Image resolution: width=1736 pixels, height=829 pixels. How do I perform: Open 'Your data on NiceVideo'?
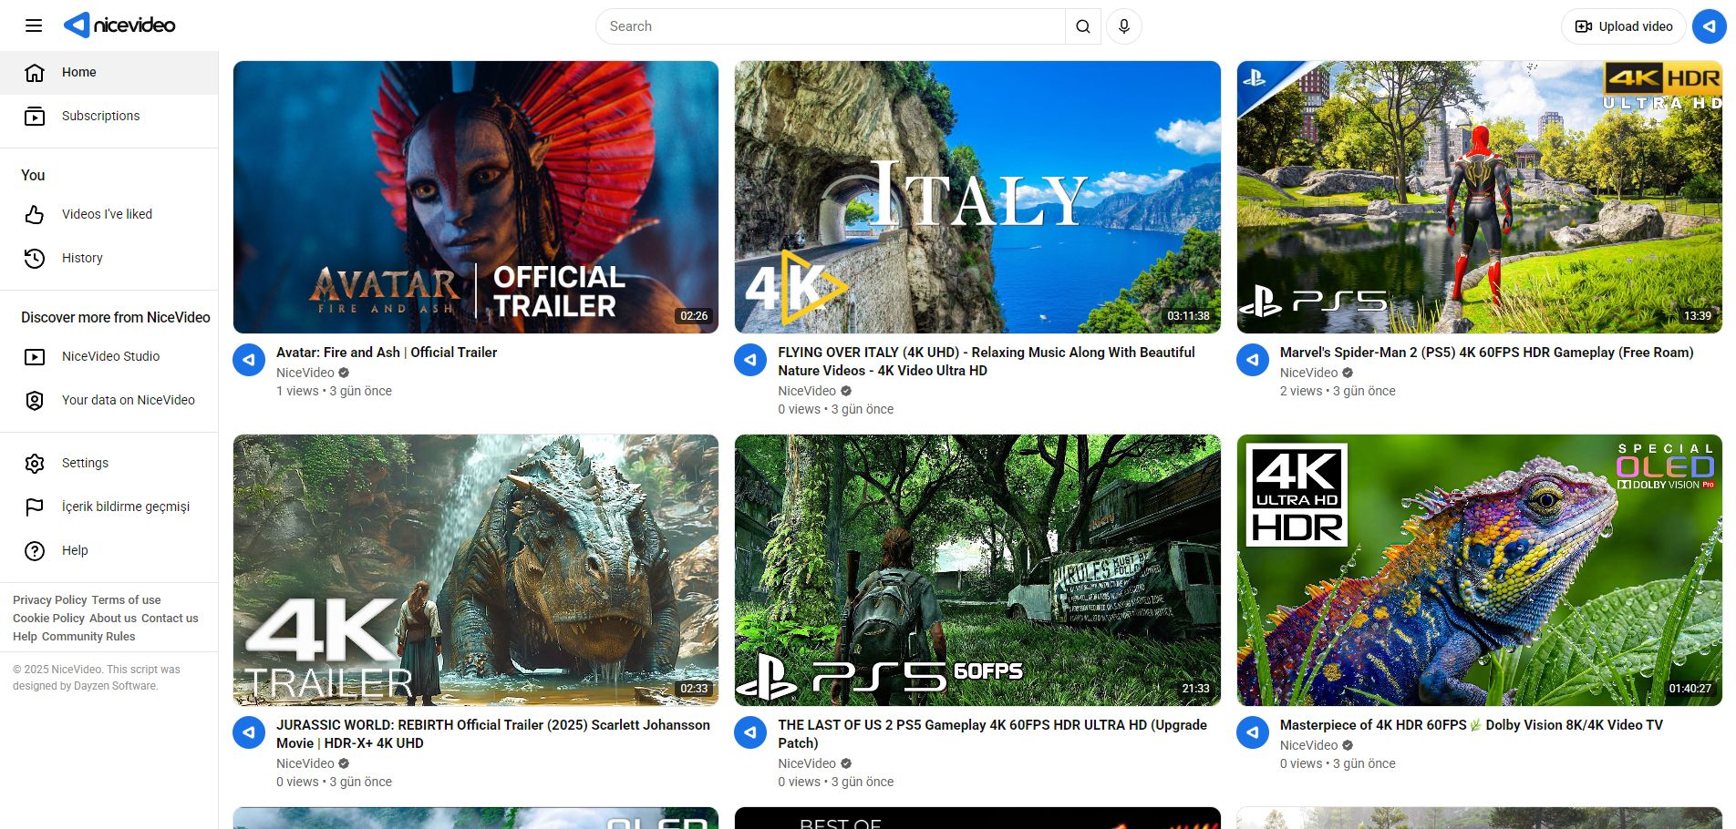109,401
